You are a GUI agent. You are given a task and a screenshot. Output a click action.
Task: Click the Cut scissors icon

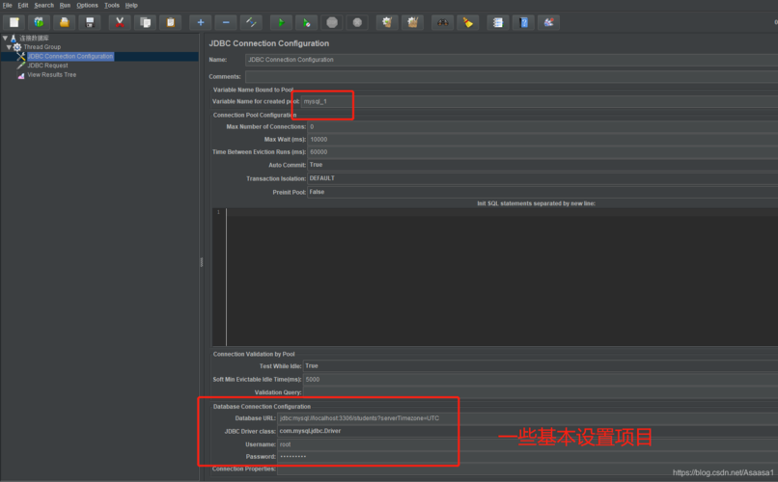[x=120, y=22]
